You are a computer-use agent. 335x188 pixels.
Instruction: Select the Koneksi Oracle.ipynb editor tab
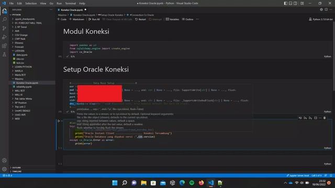point(72,10)
